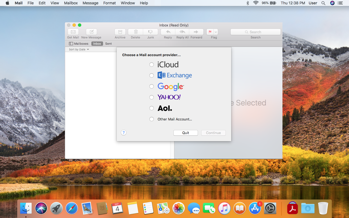Mark as Junk using thumbs-down icon
The height and width of the screenshot is (218, 349).
pos(151,32)
